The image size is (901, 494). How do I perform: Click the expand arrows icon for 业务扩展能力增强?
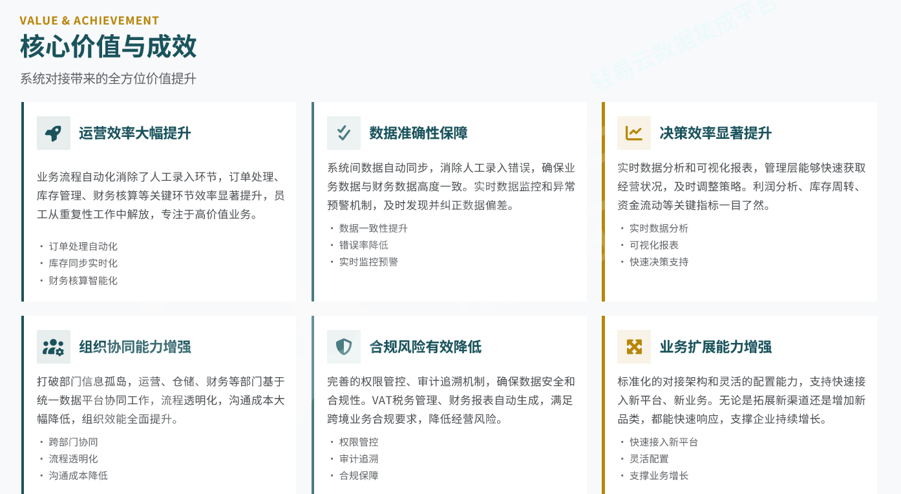click(633, 347)
